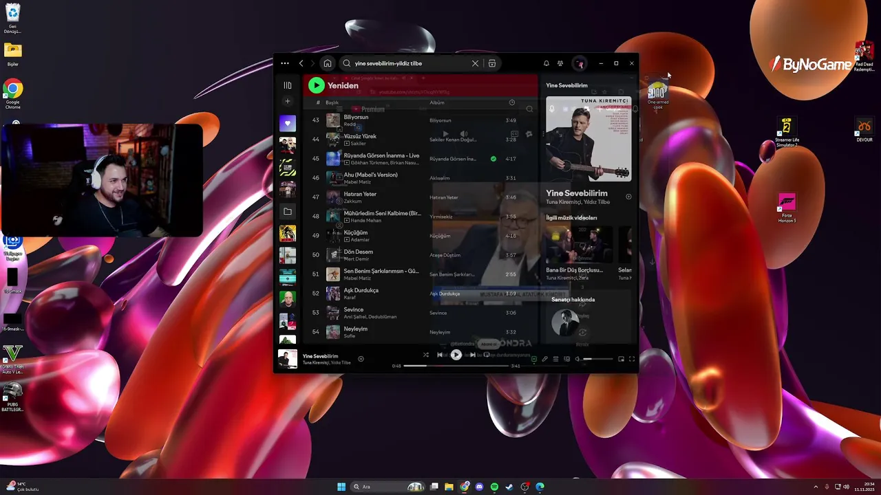Go forward in Spotify navigation
The width and height of the screenshot is (881, 495).
pyautogui.click(x=312, y=63)
